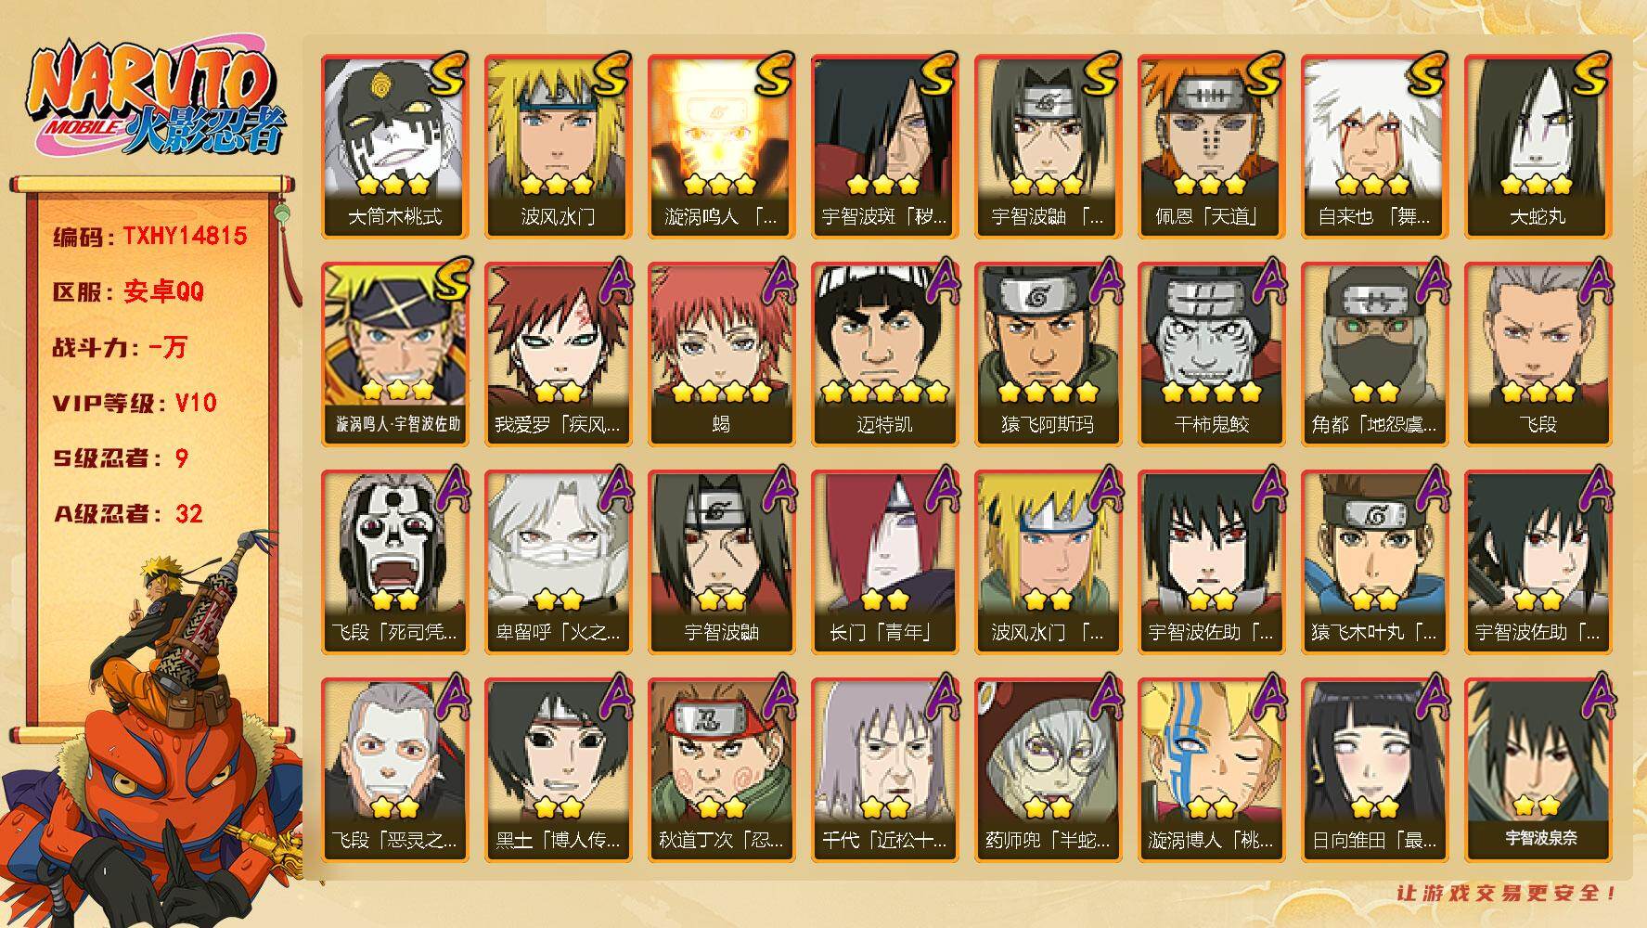Click the 波风水门 S-rank card
This screenshot has width=1647, height=928.
[558, 147]
